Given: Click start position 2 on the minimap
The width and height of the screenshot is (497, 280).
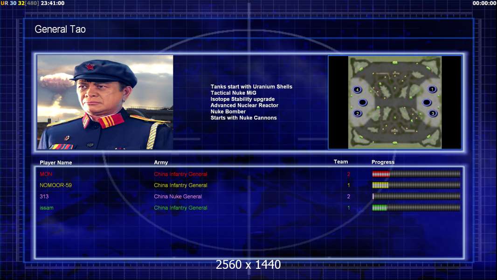Looking at the screenshot, I should click(358, 113).
